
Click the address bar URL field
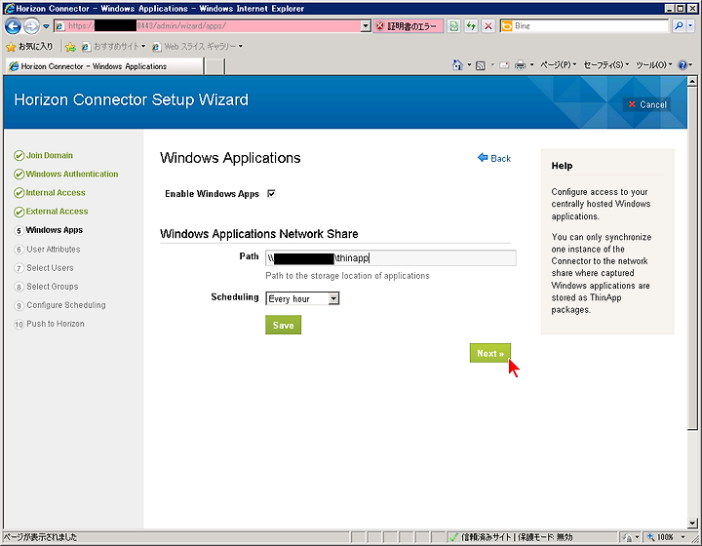(x=214, y=26)
